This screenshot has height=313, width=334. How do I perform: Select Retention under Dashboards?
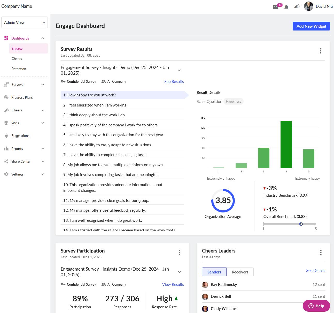coord(19,69)
